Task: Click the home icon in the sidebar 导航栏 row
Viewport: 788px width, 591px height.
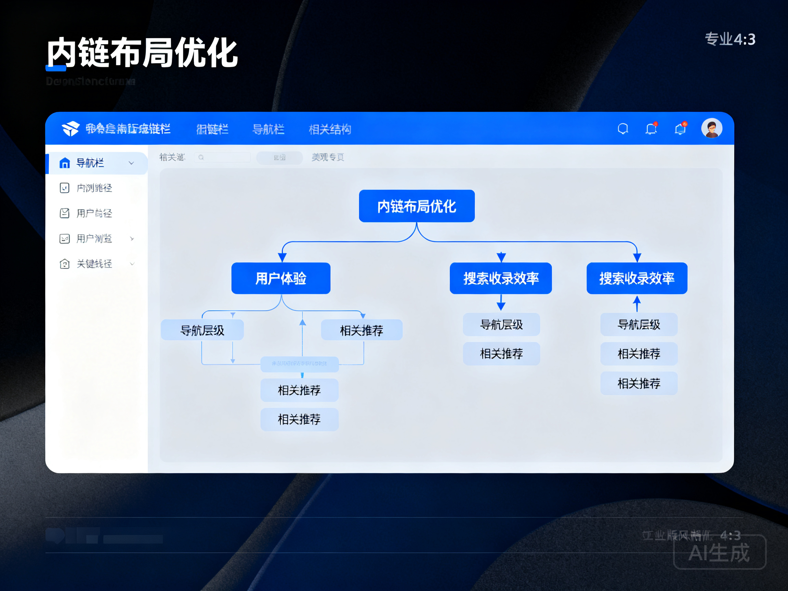Action: pyautogui.click(x=65, y=163)
